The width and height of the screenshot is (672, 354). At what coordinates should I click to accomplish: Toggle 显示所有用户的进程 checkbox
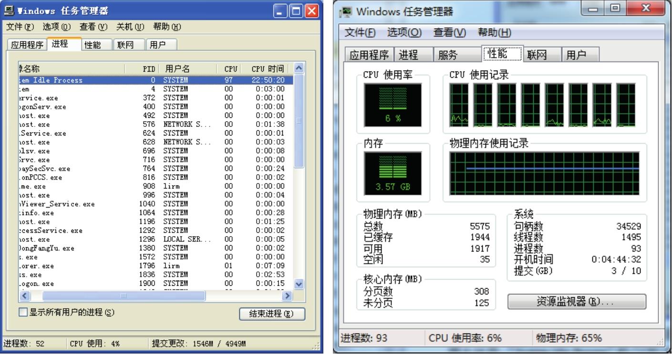pos(22,312)
